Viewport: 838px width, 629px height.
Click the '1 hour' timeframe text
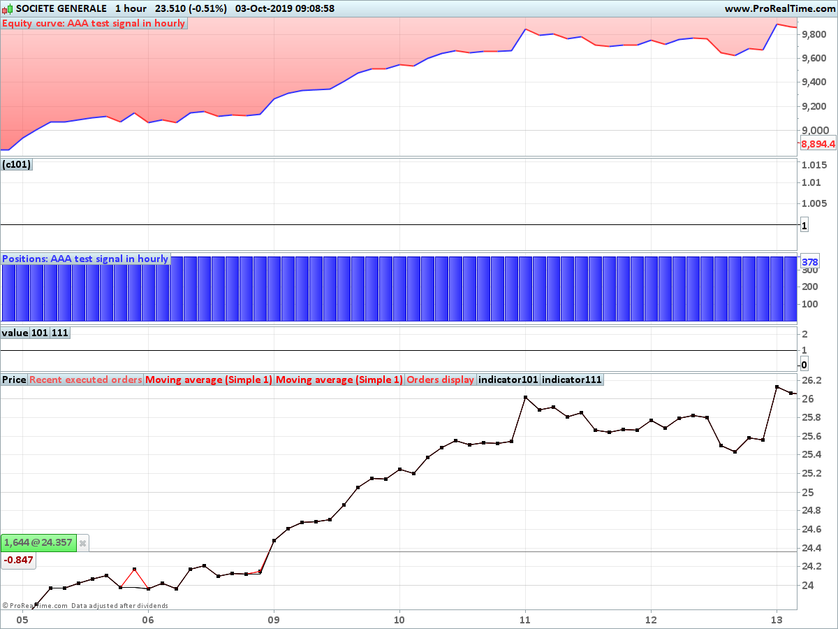tap(131, 9)
